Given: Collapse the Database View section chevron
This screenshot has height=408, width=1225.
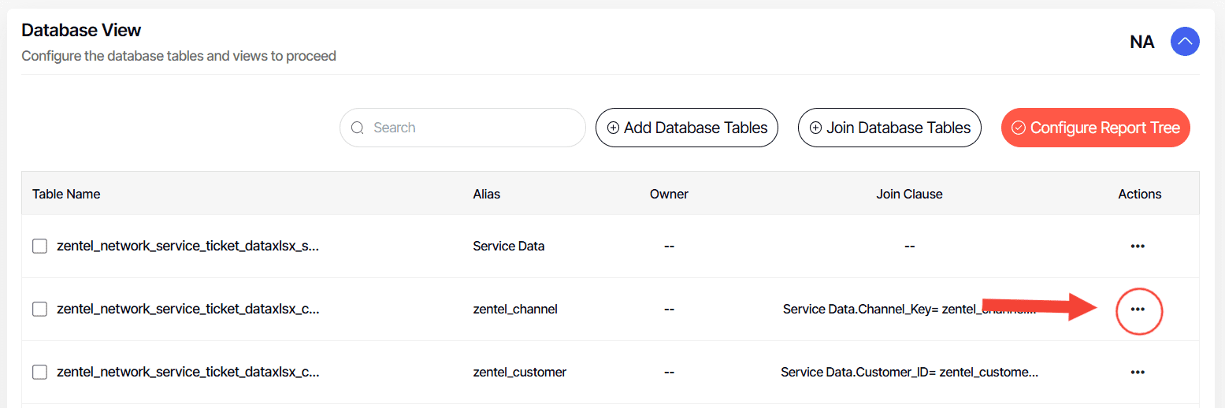Looking at the screenshot, I should tap(1185, 42).
